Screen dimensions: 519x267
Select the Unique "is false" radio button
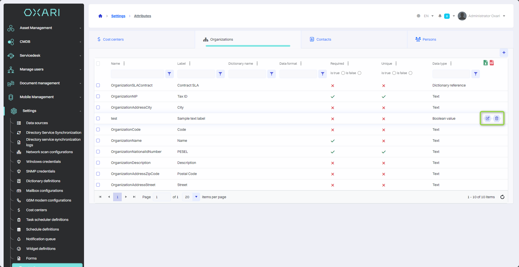point(410,73)
